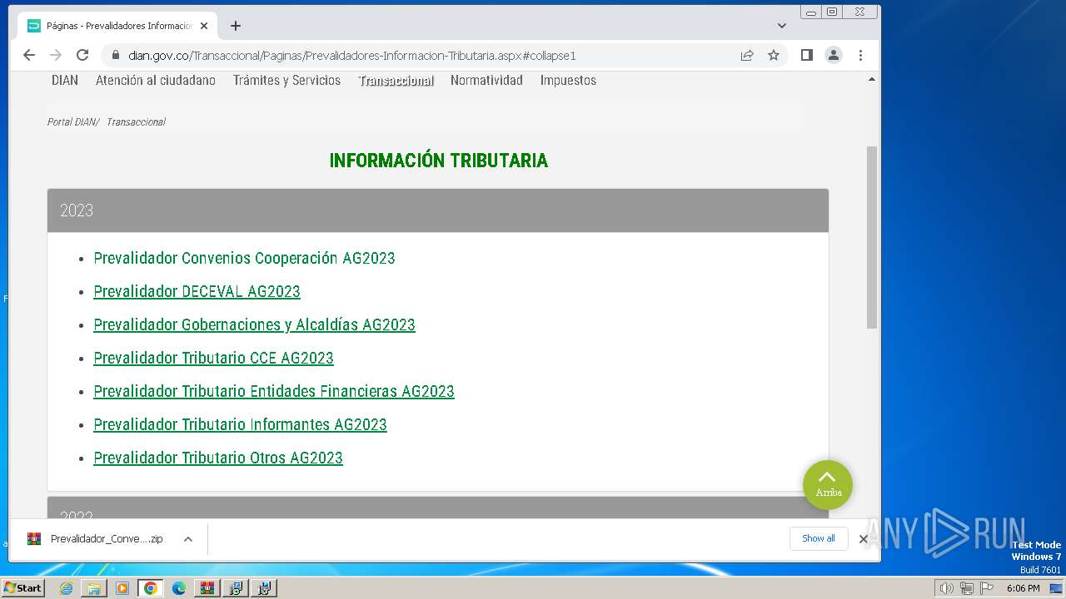Expand the download item options chevron

point(188,539)
